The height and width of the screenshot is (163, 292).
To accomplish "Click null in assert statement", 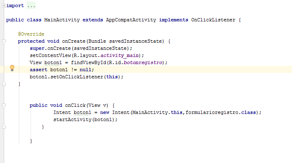I will click(86, 70).
